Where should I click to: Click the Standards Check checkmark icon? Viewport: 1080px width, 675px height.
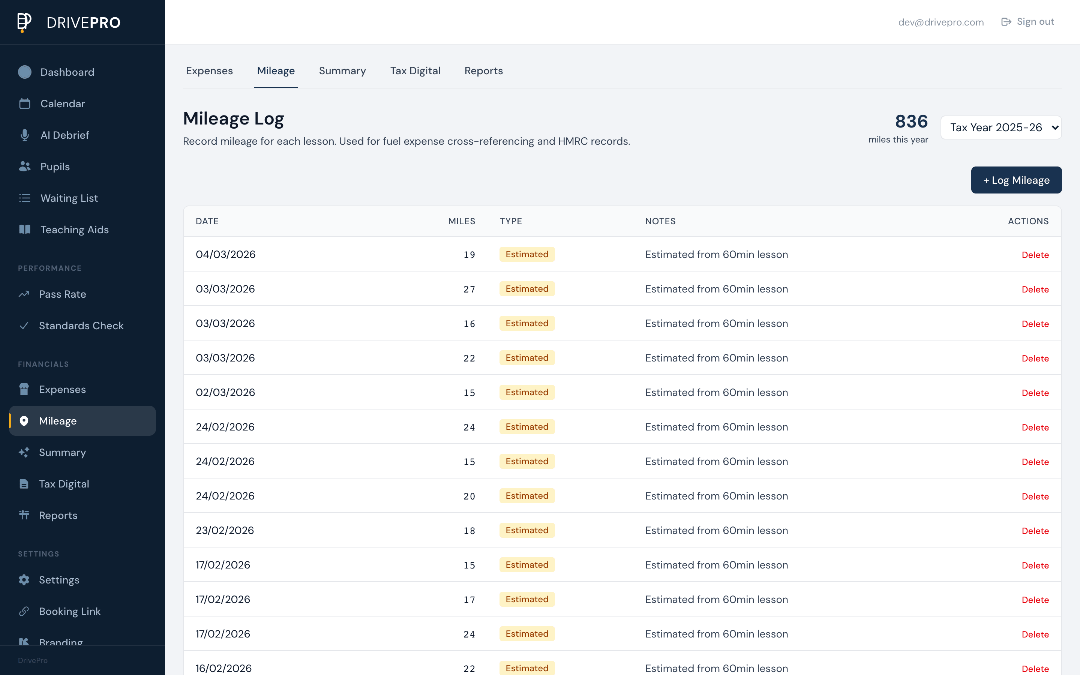(24, 325)
